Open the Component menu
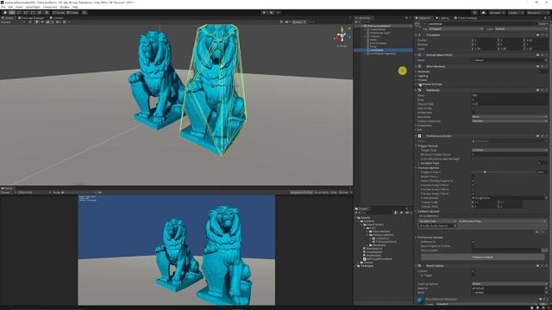Screen dimensions: 552x310 [x=50, y=7]
